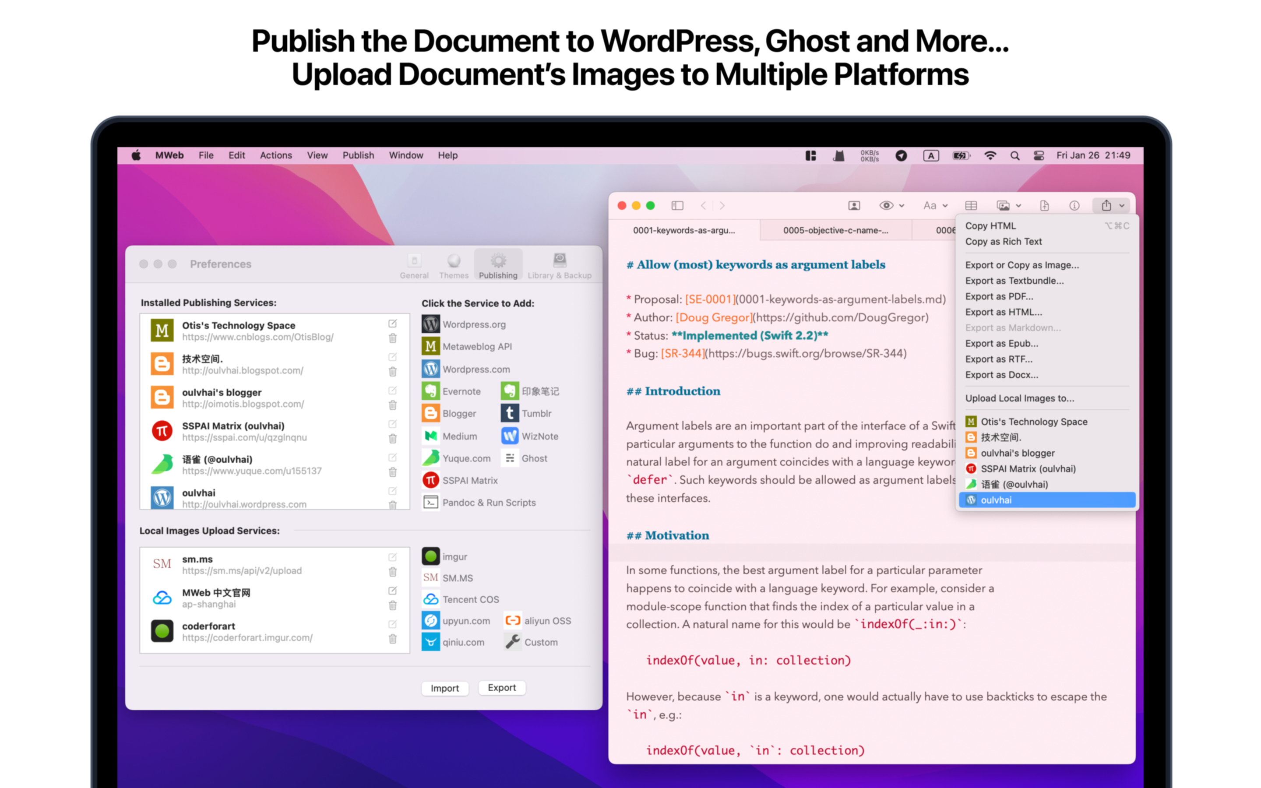Open the Publish menu in the menu bar

click(x=358, y=155)
